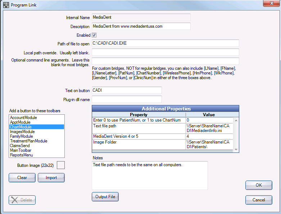Click the version value 4 cell
The width and height of the screenshot is (281, 214).
(x=209, y=136)
